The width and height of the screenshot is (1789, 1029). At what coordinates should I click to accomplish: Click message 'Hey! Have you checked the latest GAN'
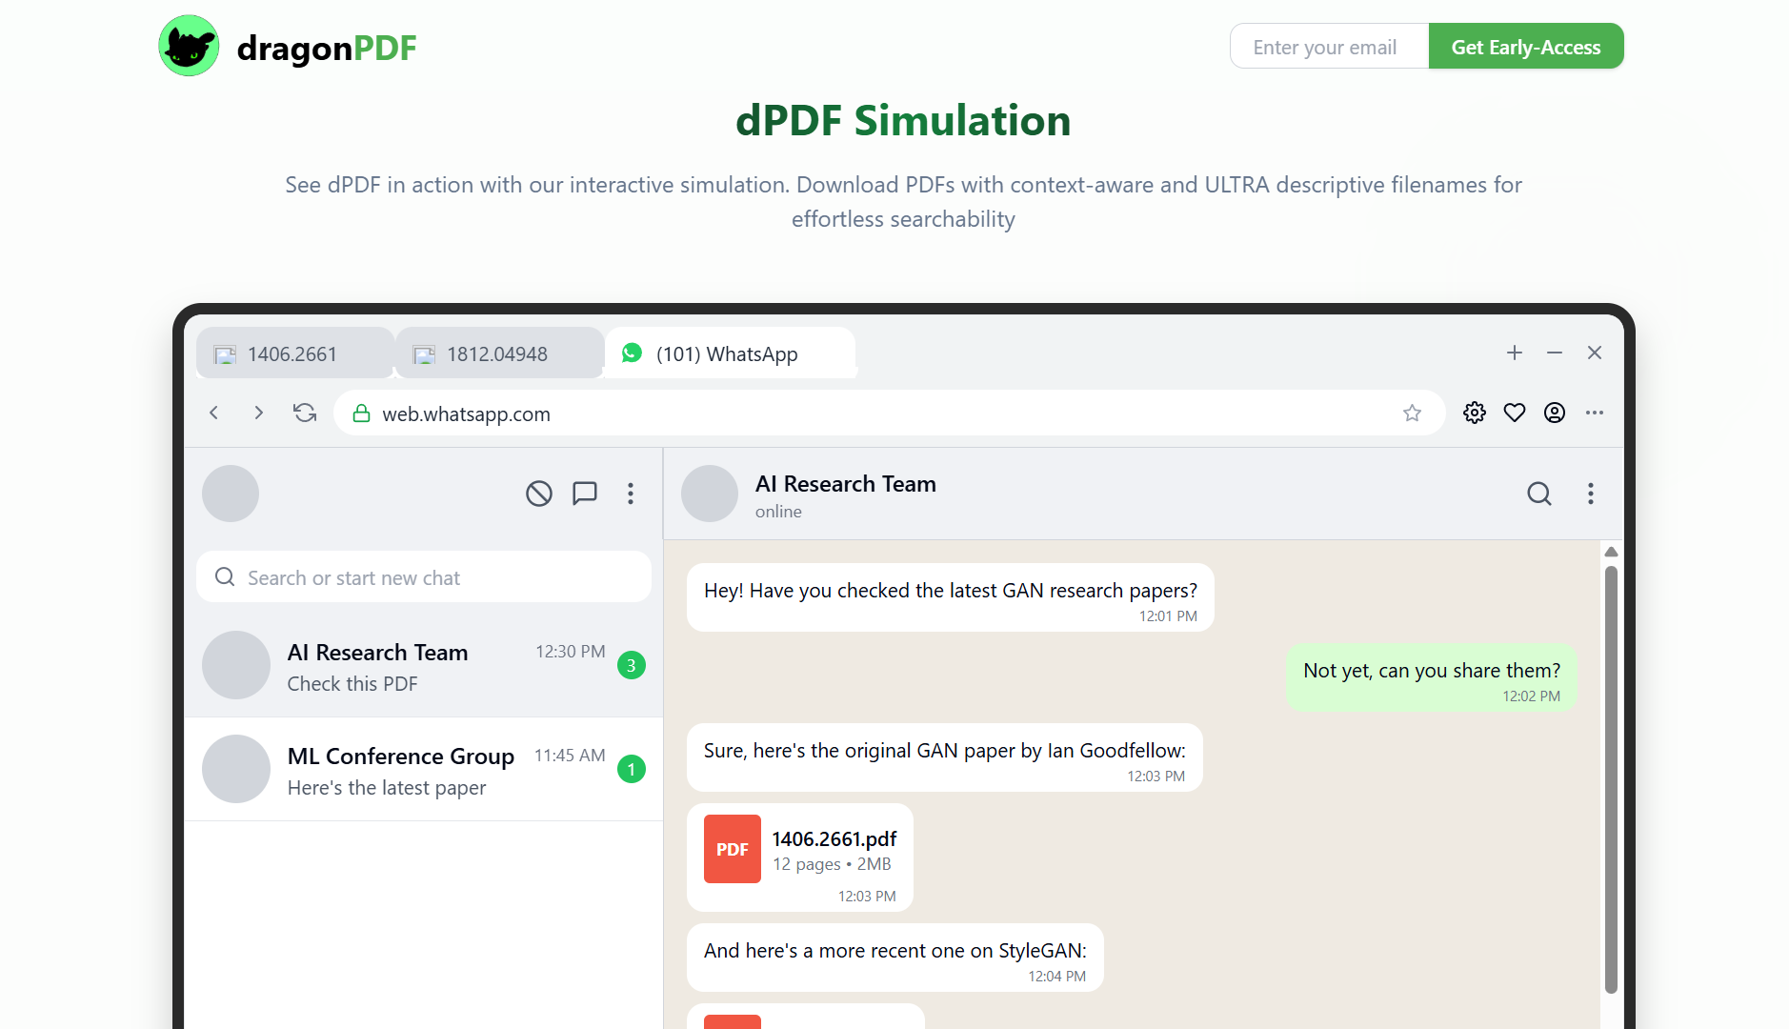pyautogui.click(x=951, y=597)
